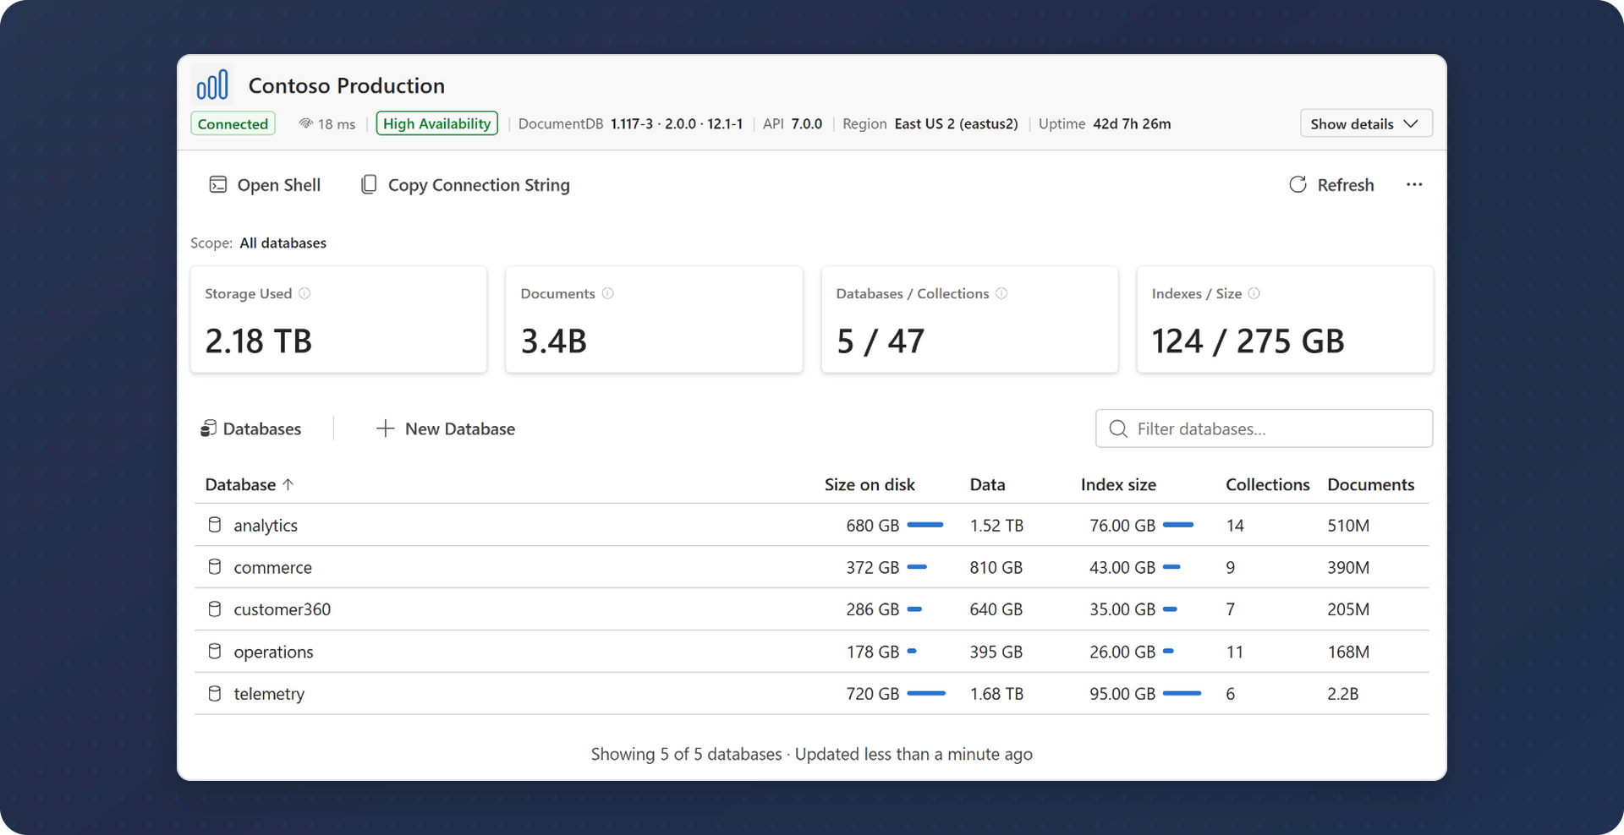The width and height of the screenshot is (1624, 835).
Task: Toggle sort arrow on Database column
Action: (x=288, y=484)
